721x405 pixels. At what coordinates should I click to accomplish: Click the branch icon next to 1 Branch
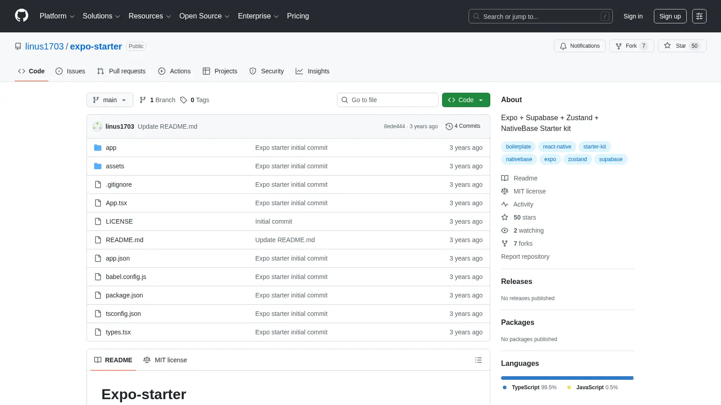pos(143,100)
